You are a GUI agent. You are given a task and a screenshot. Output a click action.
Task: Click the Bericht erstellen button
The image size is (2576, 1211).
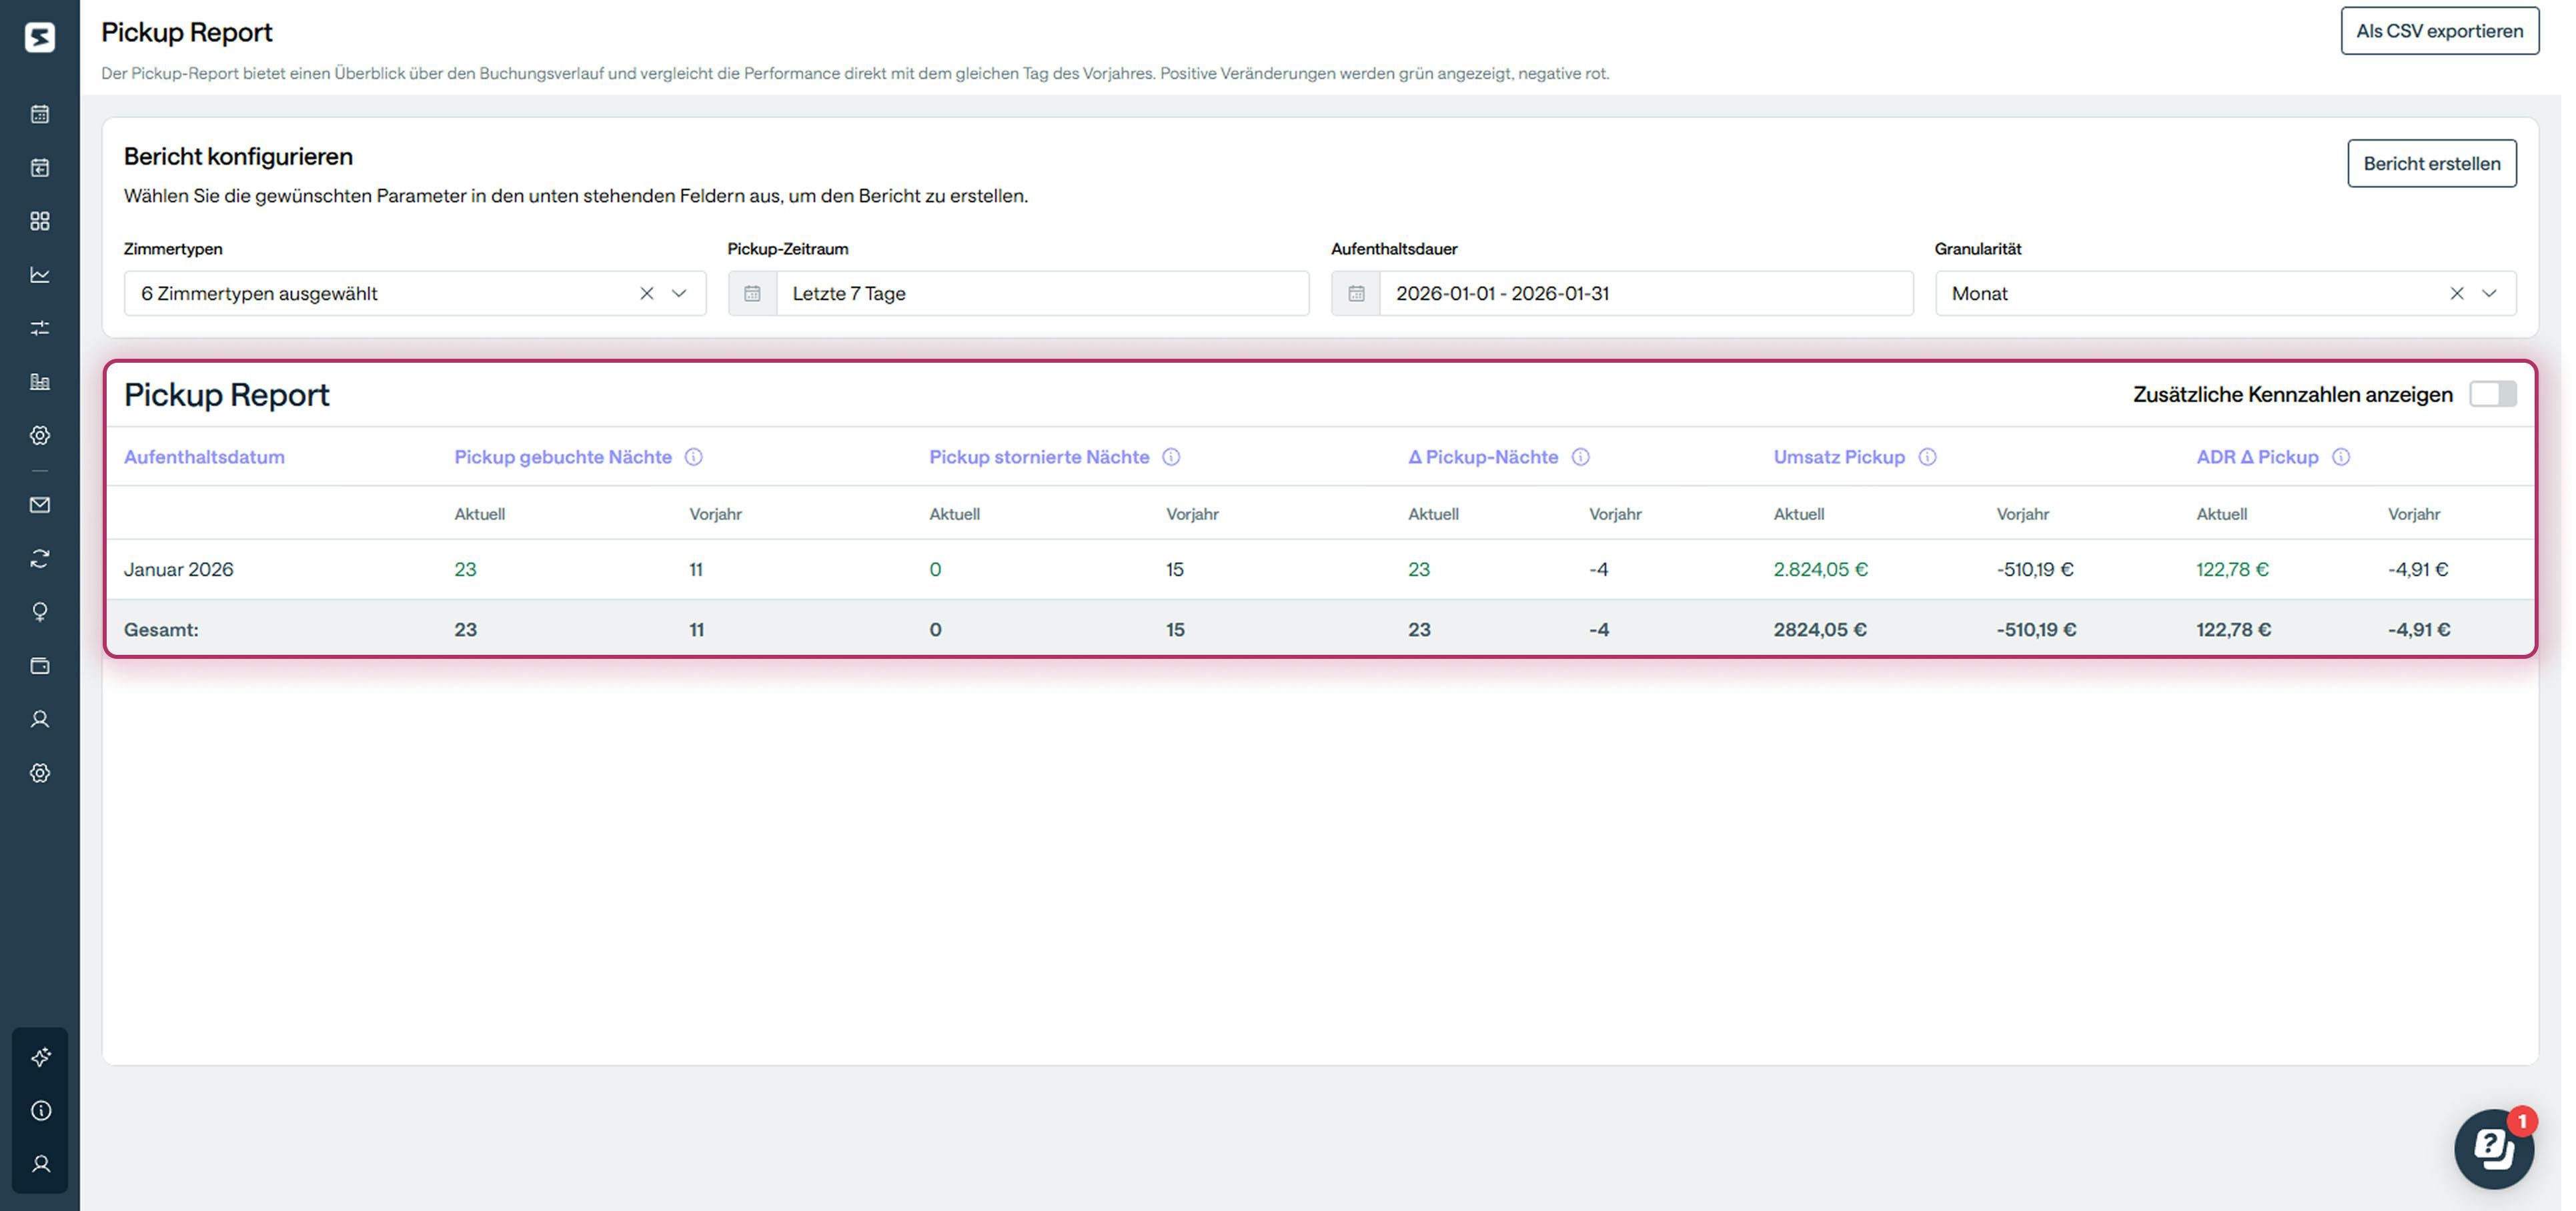pyautogui.click(x=2431, y=163)
